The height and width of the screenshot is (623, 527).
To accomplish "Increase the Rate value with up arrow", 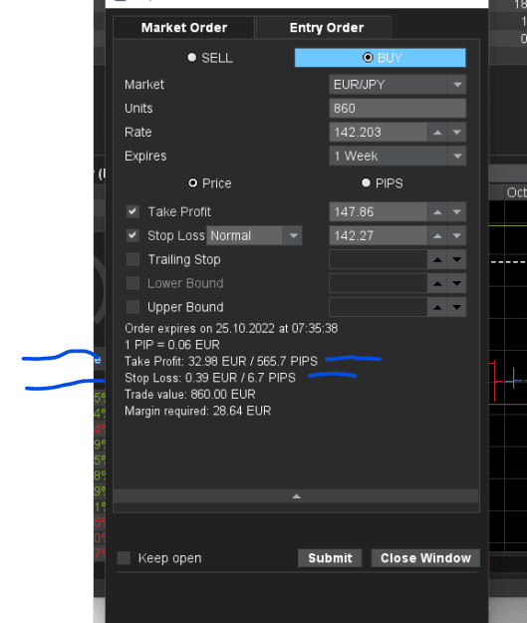I will pyautogui.click(x=437, y=133).
